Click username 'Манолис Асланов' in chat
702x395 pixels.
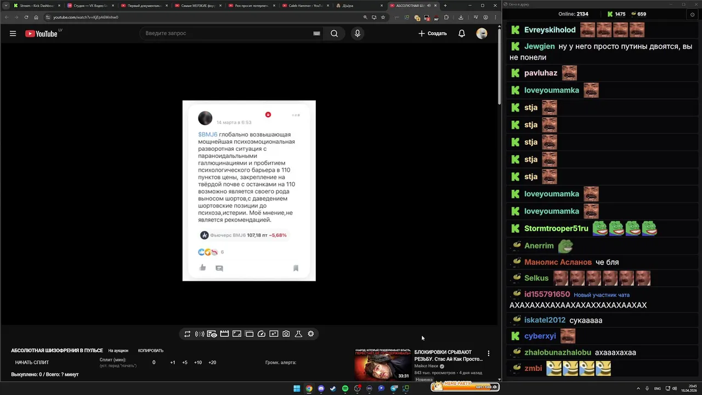(558, 262)
